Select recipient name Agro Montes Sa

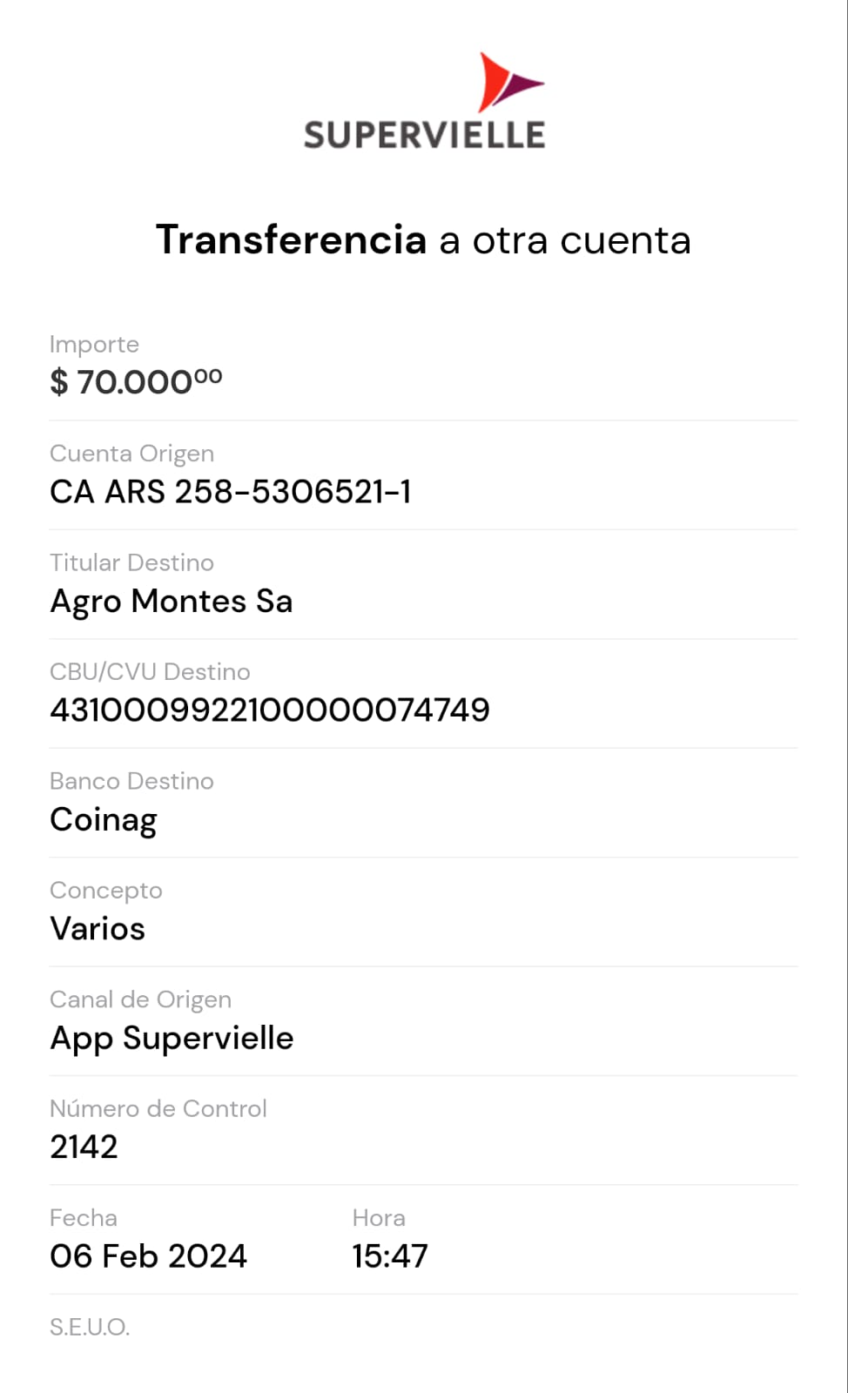point(172,602)
